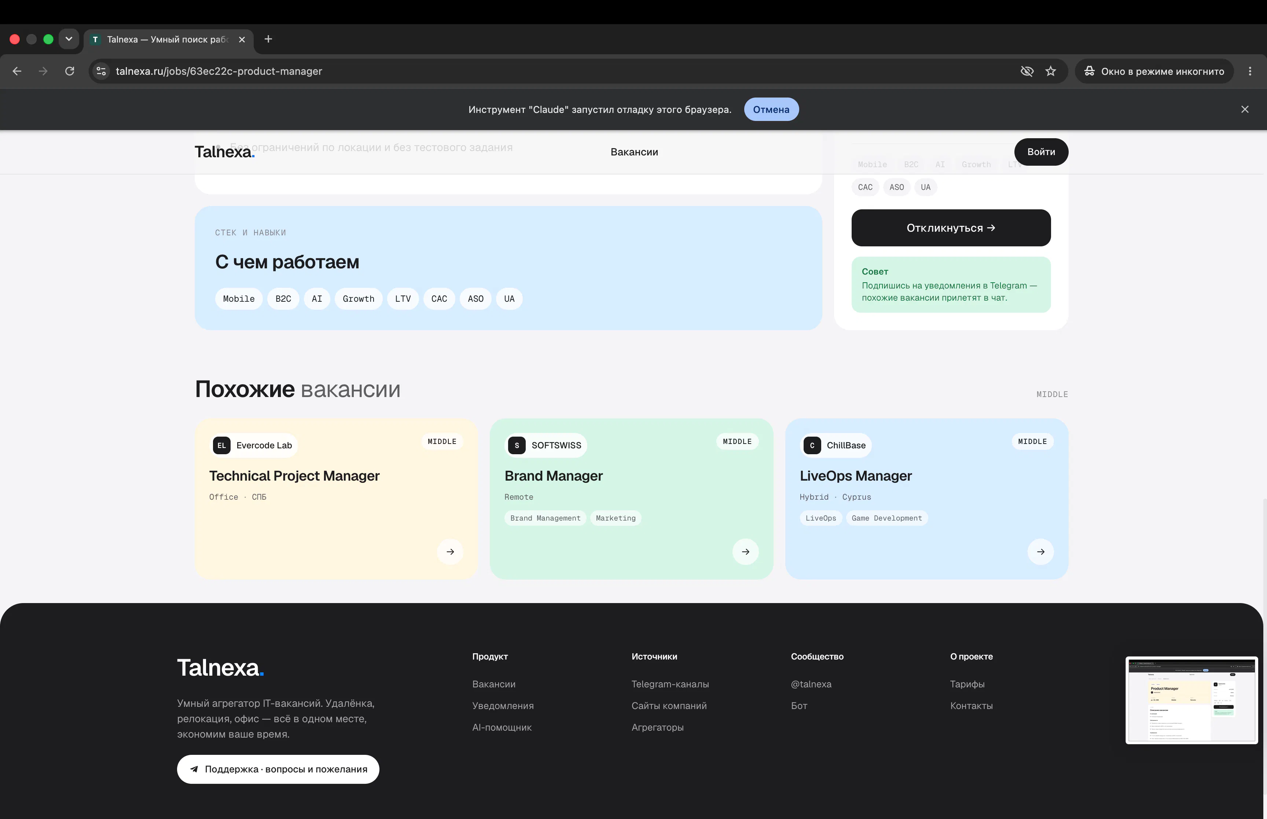Click the SOFTSWISS company badge

pyautogui.click(x=546, y=445)
